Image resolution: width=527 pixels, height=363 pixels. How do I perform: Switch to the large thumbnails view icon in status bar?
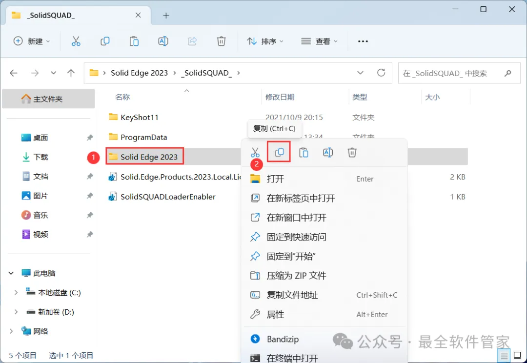(x=518, y=355)
